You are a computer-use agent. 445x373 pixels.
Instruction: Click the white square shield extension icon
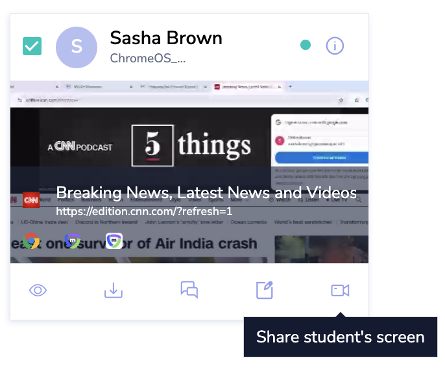pyautogui.click(x=114, y=241)
